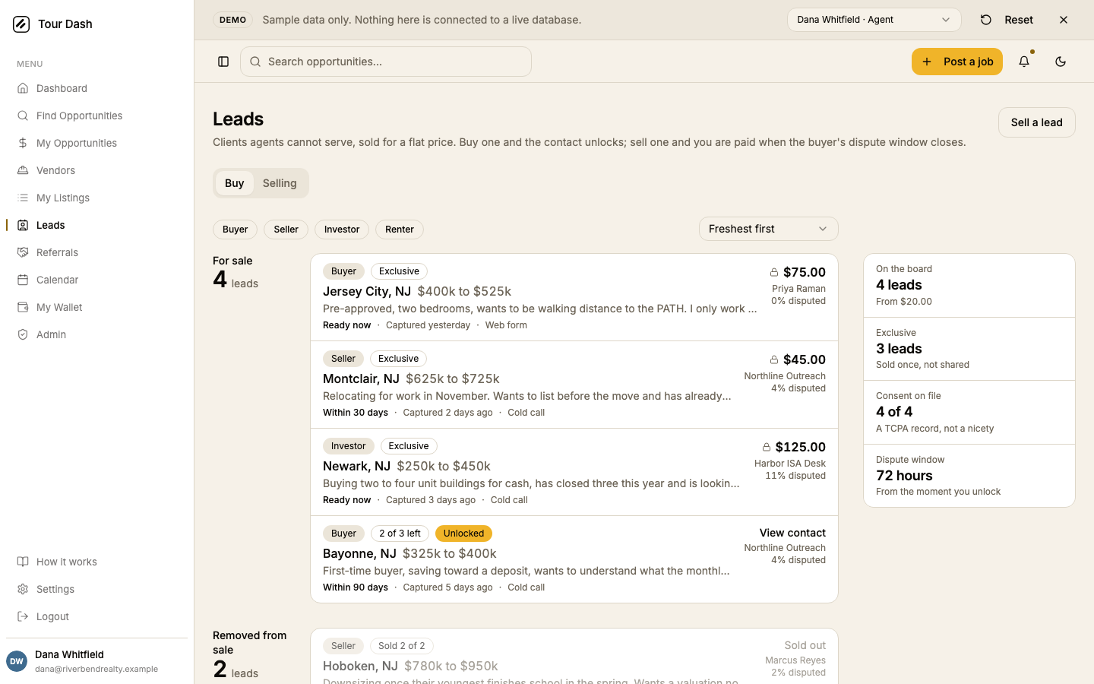Switch to the Selling tab
Image resolution: width=1094 pixels, height=684 pixels.
pyautogui.click(x=280, y=183)
